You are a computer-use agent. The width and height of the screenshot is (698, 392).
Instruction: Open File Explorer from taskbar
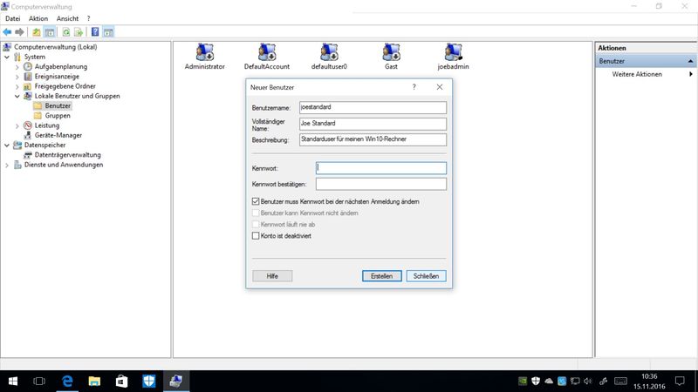click(94, 381)
